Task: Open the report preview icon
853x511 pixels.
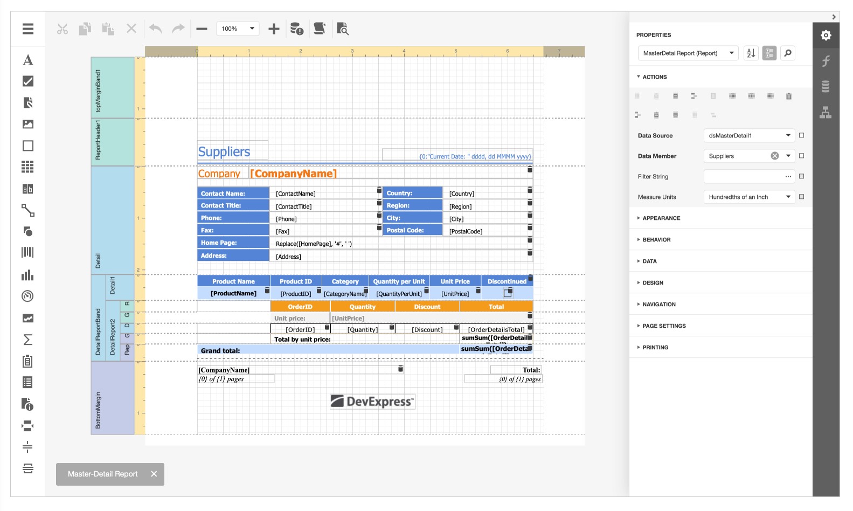Action: [x=343, y=29]
